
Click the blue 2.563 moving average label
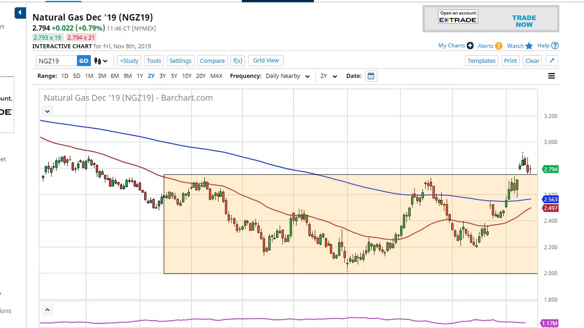point(551,200)
